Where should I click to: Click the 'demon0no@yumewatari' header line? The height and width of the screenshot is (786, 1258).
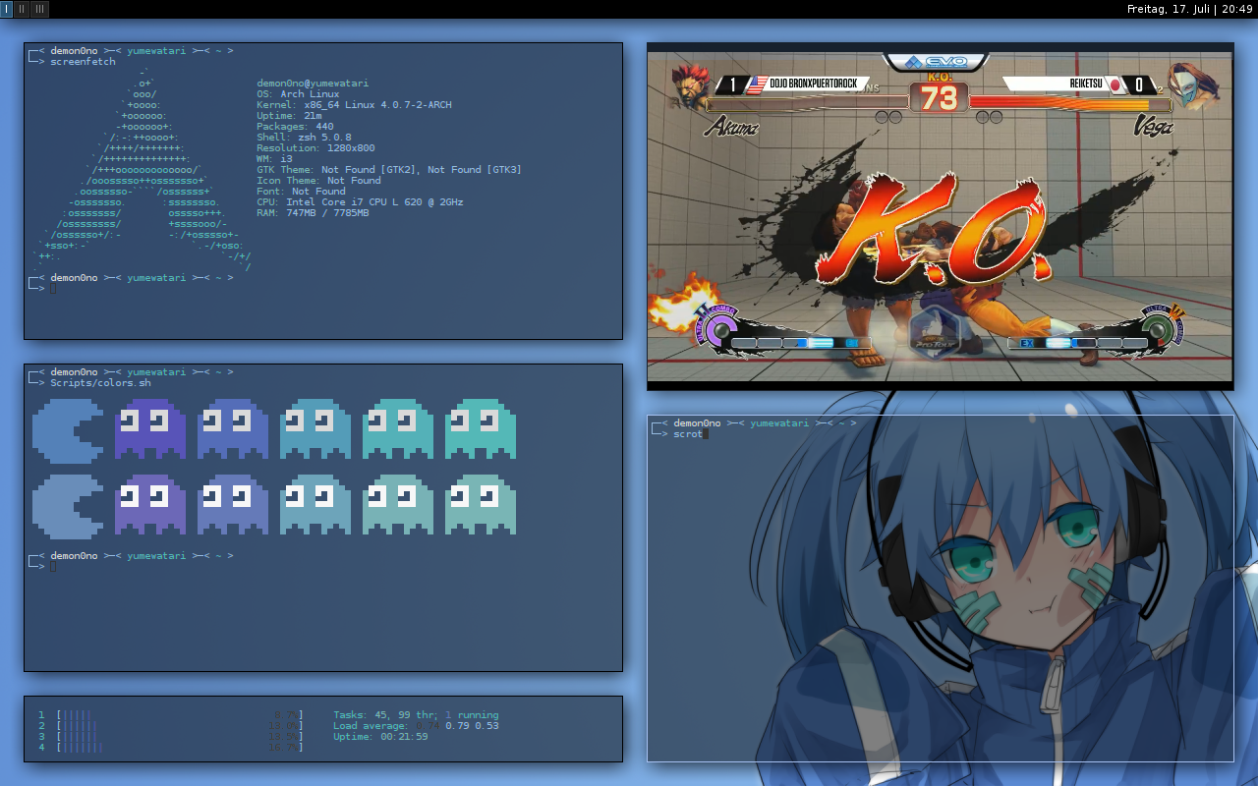pyautogui.click(x=313, y=84)
